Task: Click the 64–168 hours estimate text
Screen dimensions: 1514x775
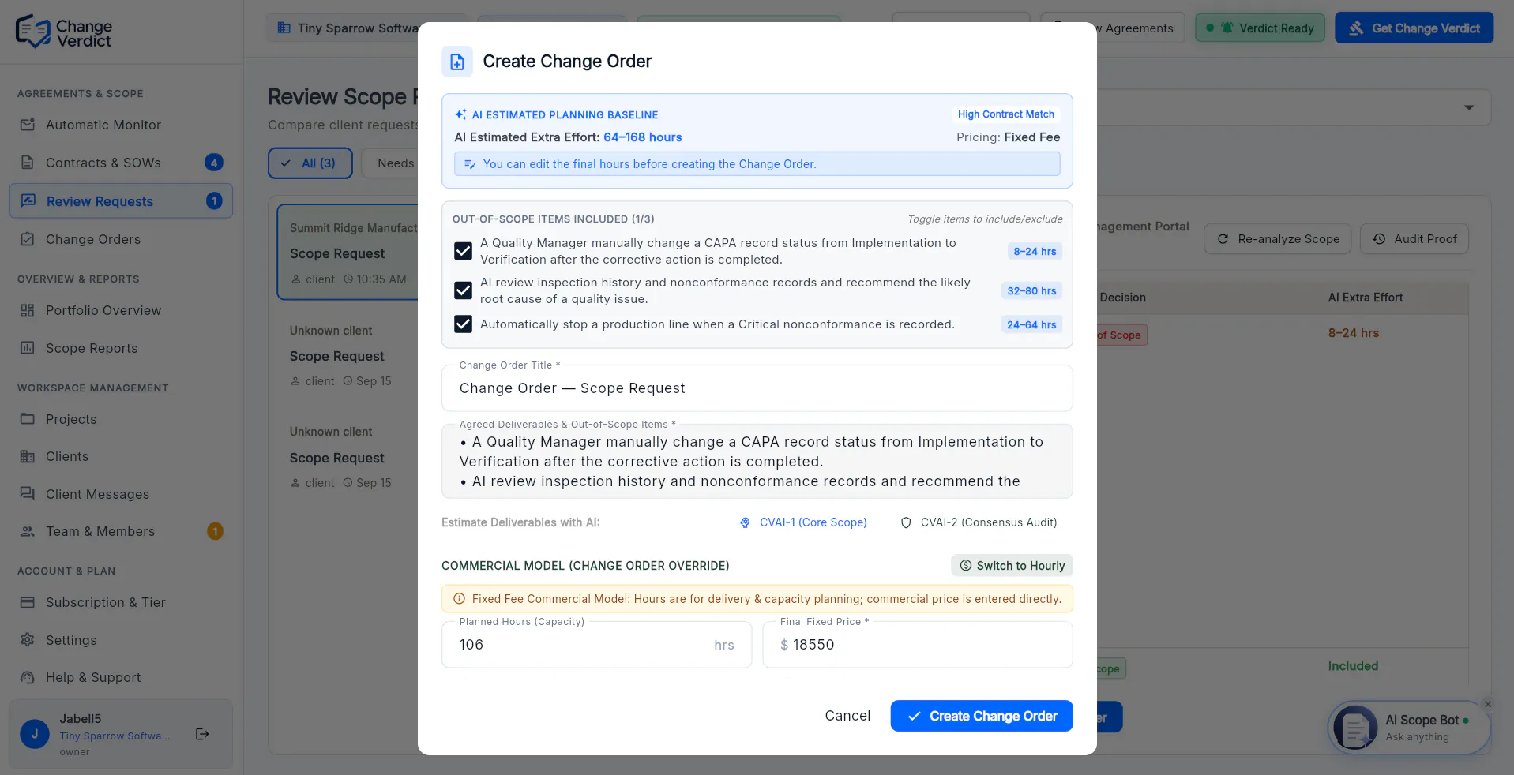Action: tap(642, 137)
